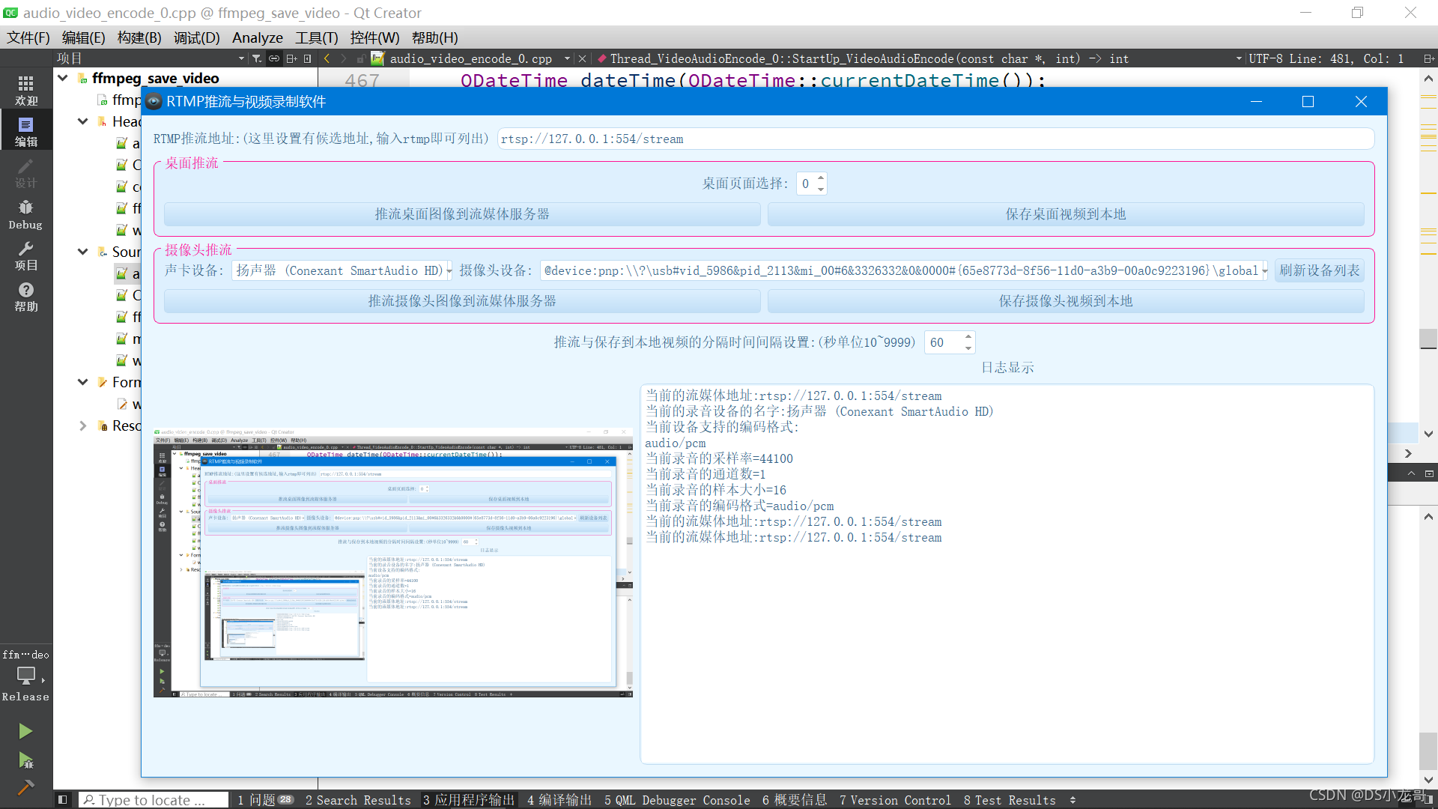The image size is (1438, 809).
Task: Click the split editor icon in the panel toolbar
Action: point(292,59)
